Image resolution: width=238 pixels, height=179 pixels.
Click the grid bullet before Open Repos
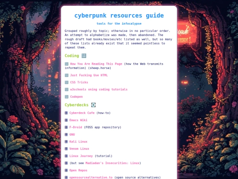pyautogui.click(x=66, y=170)
